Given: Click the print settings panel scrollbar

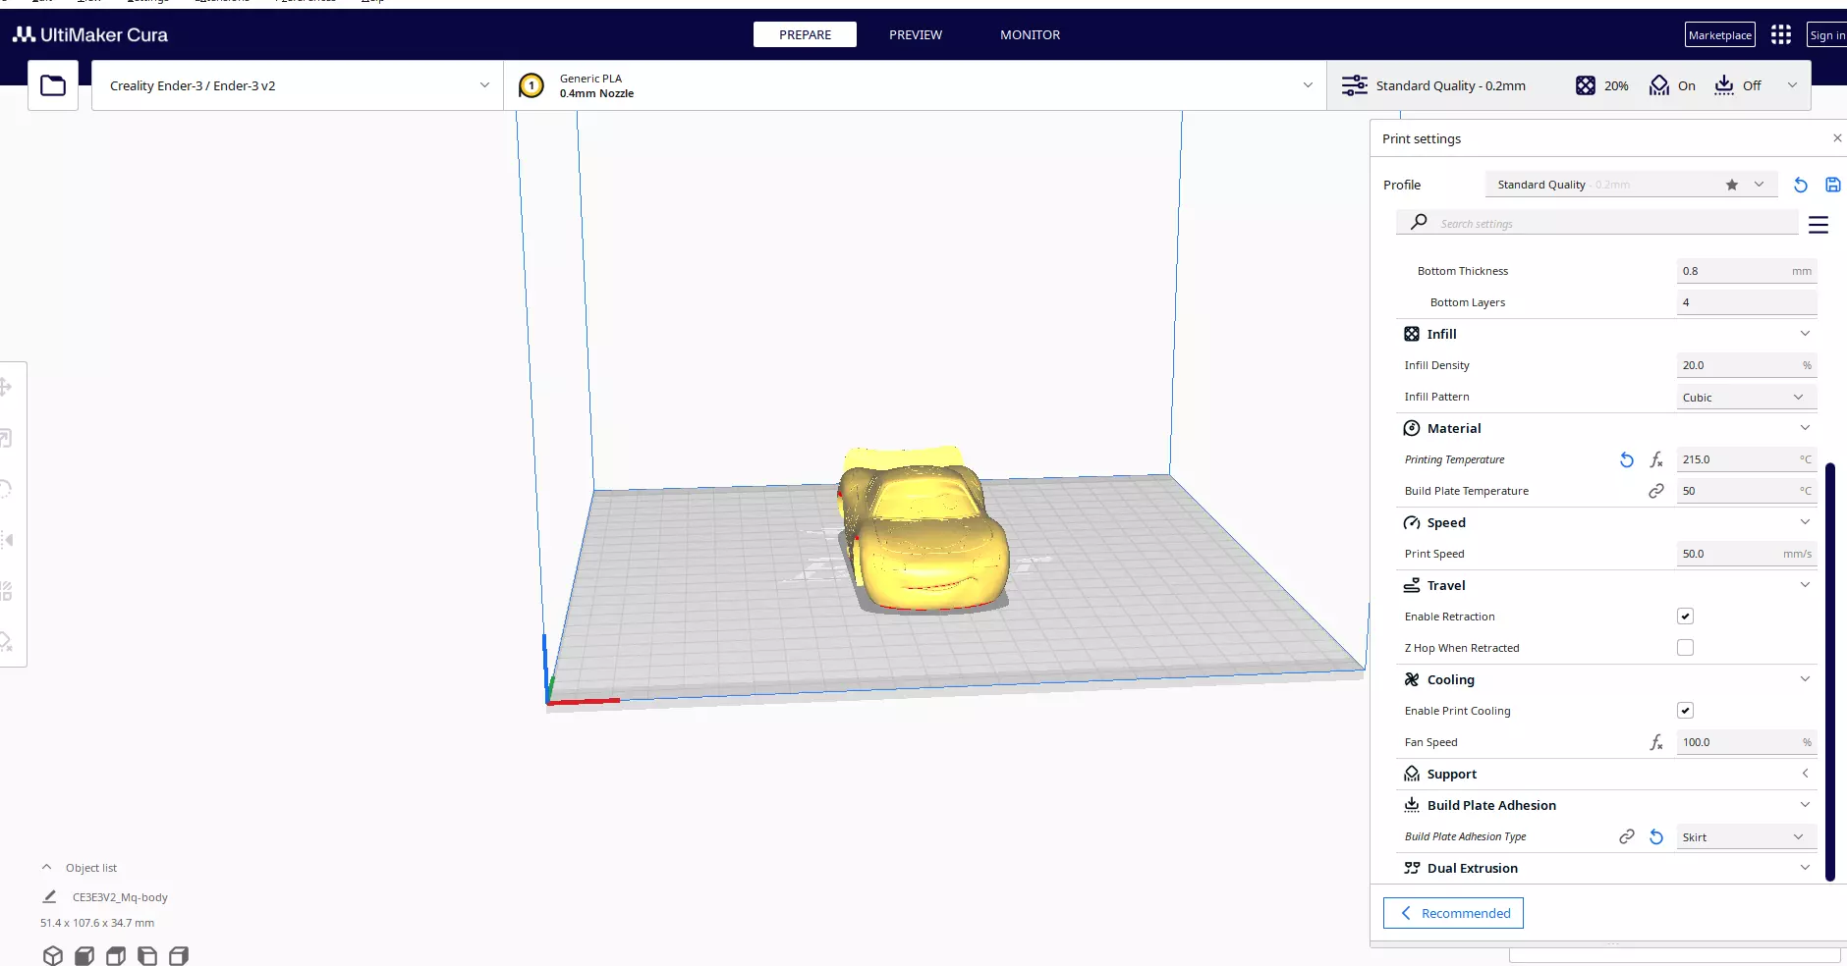Looking at the screenshot, I should click(x=1830, y=671).
